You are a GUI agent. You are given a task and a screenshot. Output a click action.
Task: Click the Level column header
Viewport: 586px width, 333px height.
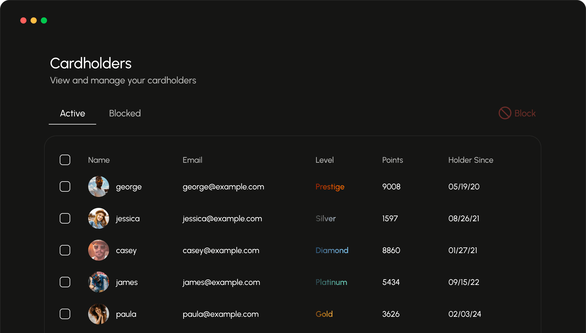click(x=325, y=160)
